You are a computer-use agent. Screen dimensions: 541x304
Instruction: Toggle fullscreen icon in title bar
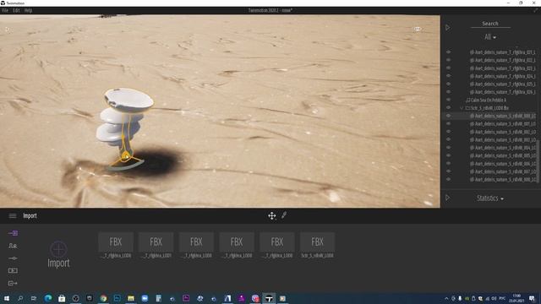point(535,10)
